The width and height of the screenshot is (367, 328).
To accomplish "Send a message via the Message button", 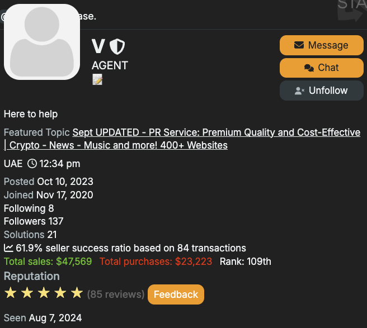I will tap(322, 45).
